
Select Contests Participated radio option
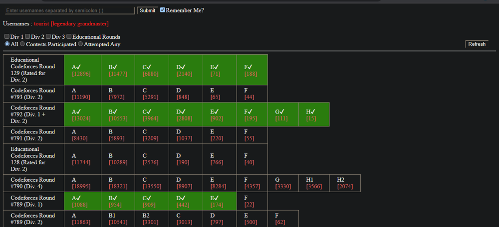(x=22, y=44)
